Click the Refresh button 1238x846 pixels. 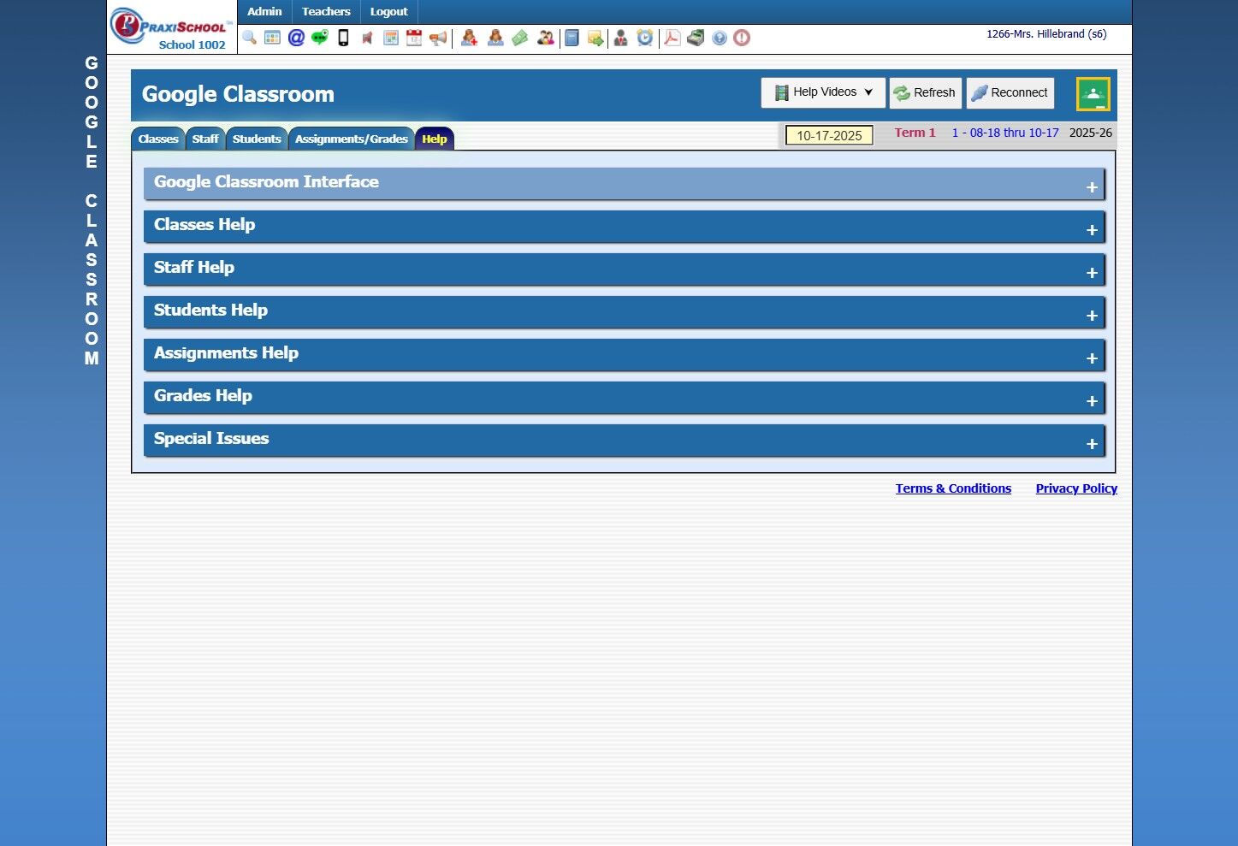coord(926,92)
